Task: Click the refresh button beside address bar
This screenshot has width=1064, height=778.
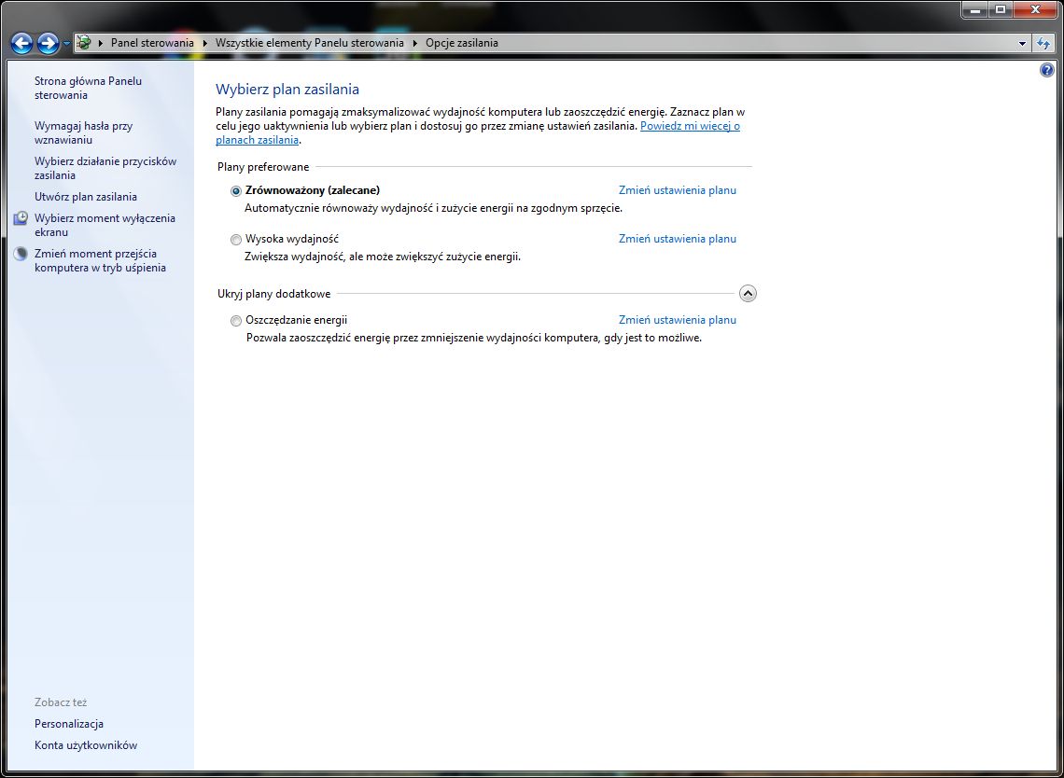Action: point(1043,44)
